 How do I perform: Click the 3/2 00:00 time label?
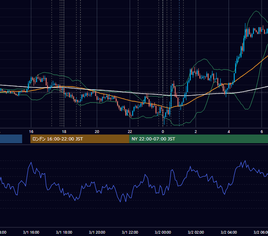tap(163, 232)
